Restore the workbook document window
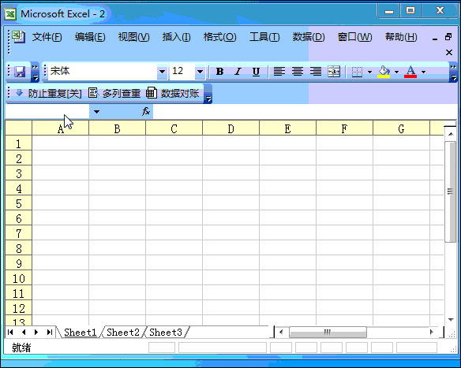 coord(448,37)
